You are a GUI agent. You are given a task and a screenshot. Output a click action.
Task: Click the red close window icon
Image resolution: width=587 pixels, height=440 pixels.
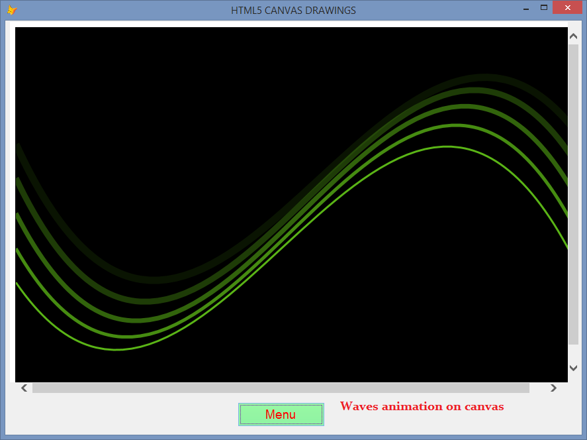567,7
